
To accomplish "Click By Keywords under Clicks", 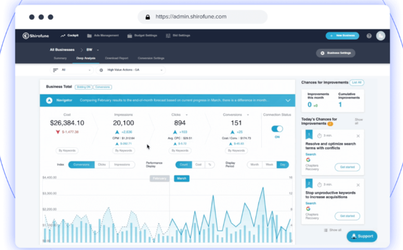I will [x=180, y=151].
